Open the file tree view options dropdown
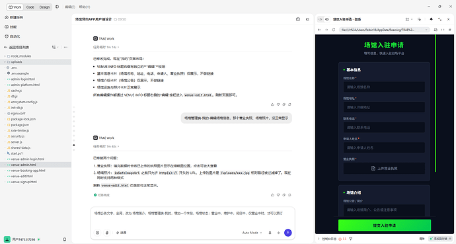 tap(55, 47)
